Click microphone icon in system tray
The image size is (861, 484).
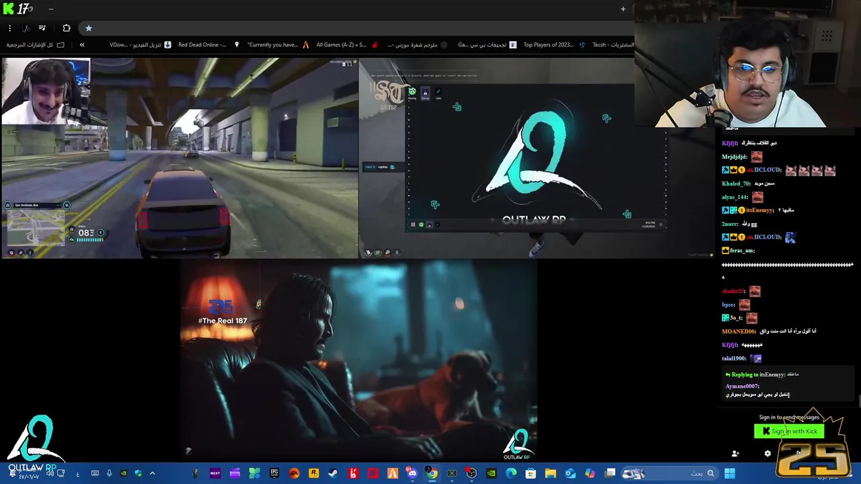coord(109,473)
